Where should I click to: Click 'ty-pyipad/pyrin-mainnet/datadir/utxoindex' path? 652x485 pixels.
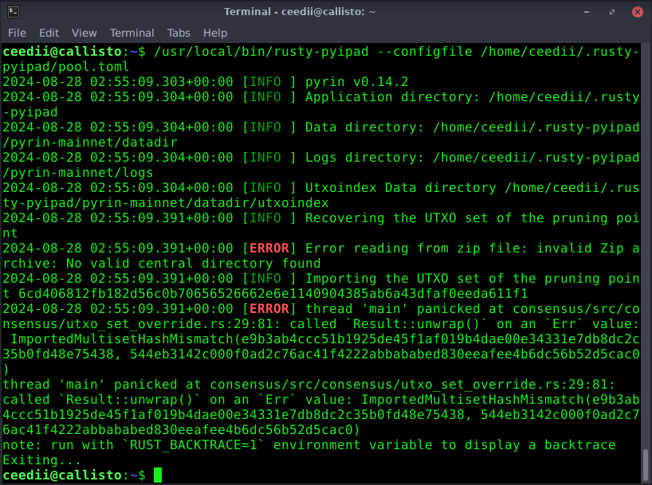[x=166, y=203]
